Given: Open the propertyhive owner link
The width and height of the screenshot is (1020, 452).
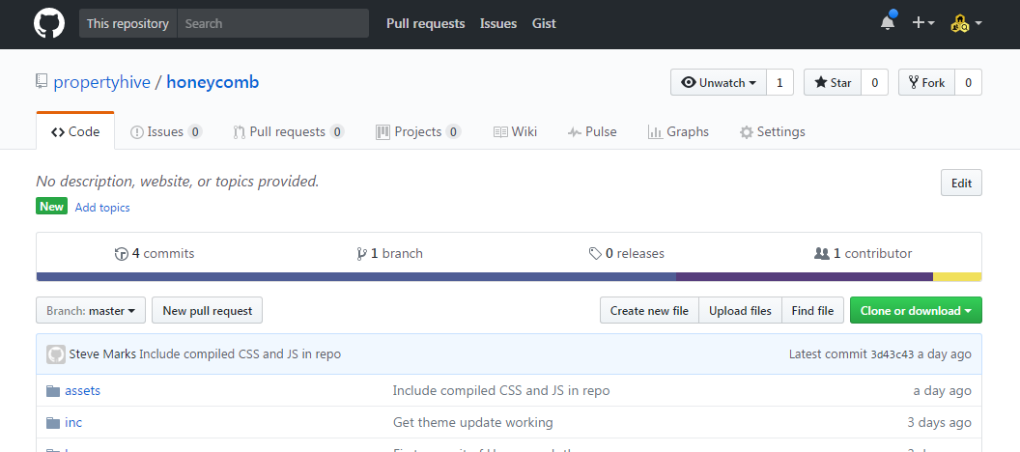Looking at the screenshot, I should coord(102,83).
